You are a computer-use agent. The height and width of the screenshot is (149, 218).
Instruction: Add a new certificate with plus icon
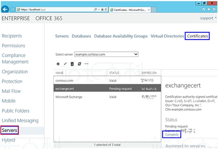pos(58,64)
